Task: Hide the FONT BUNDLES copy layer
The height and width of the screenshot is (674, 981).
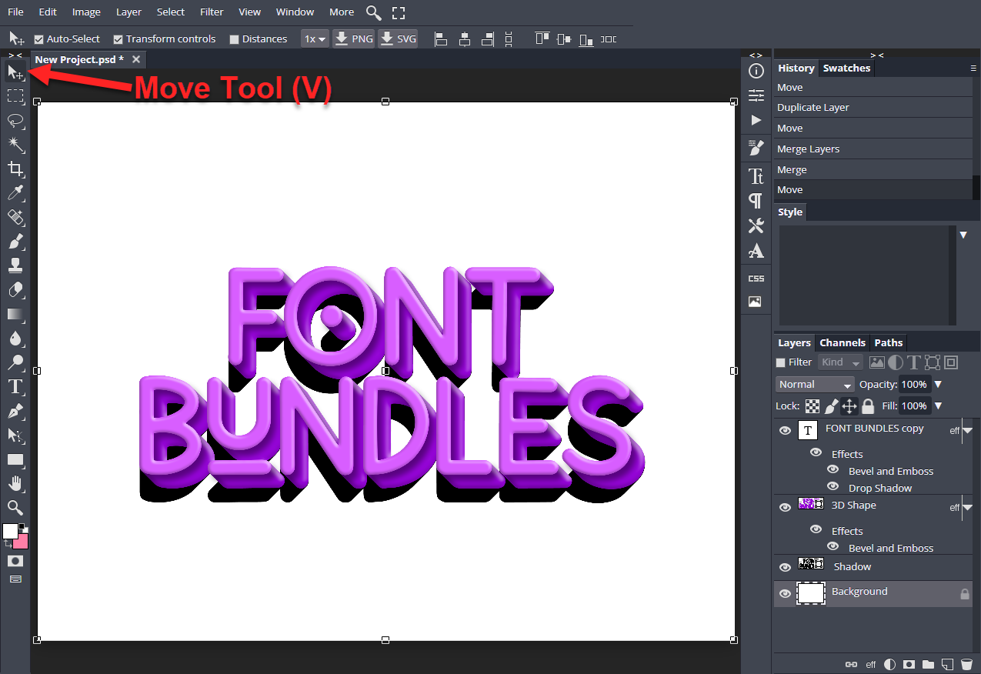Action: click(785, 431)
